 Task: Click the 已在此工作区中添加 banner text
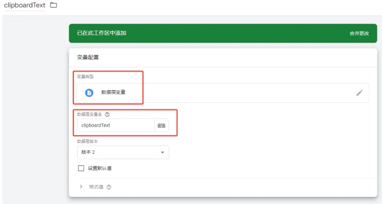click(x=102, y=33)
